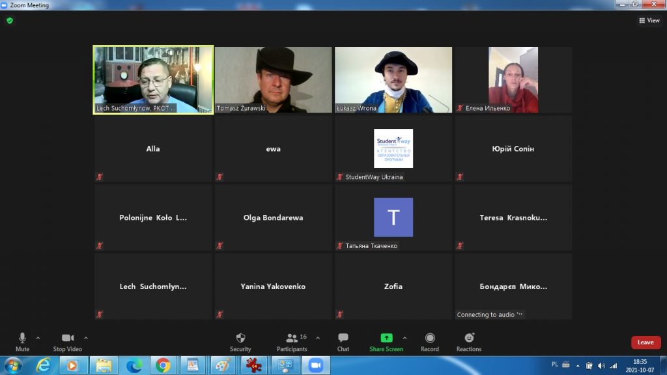
Task: Click the red Leave button
Action: click(646, 342)
